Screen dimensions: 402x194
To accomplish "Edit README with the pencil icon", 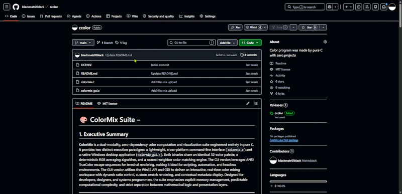I will tap(248, 103).
